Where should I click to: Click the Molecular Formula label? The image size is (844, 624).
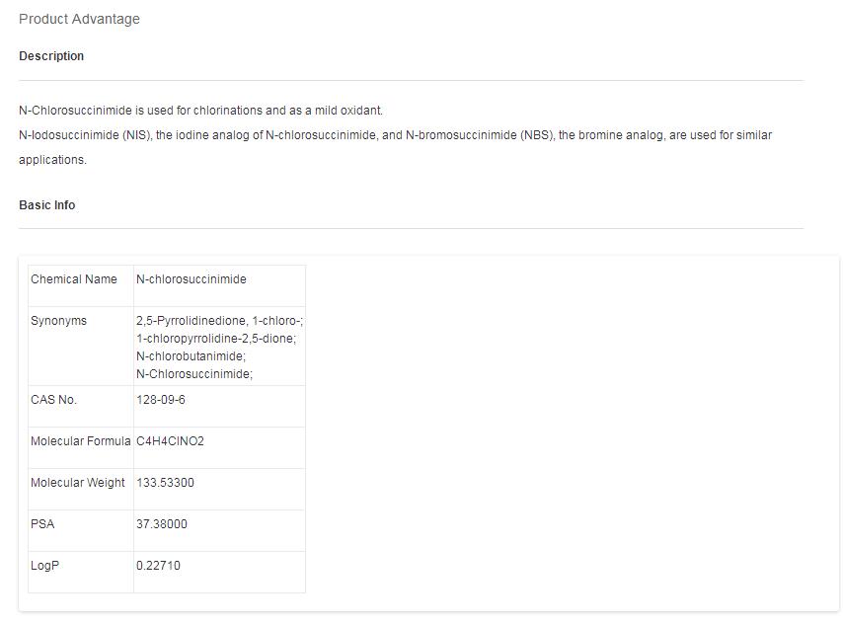(x=80, y=441)
